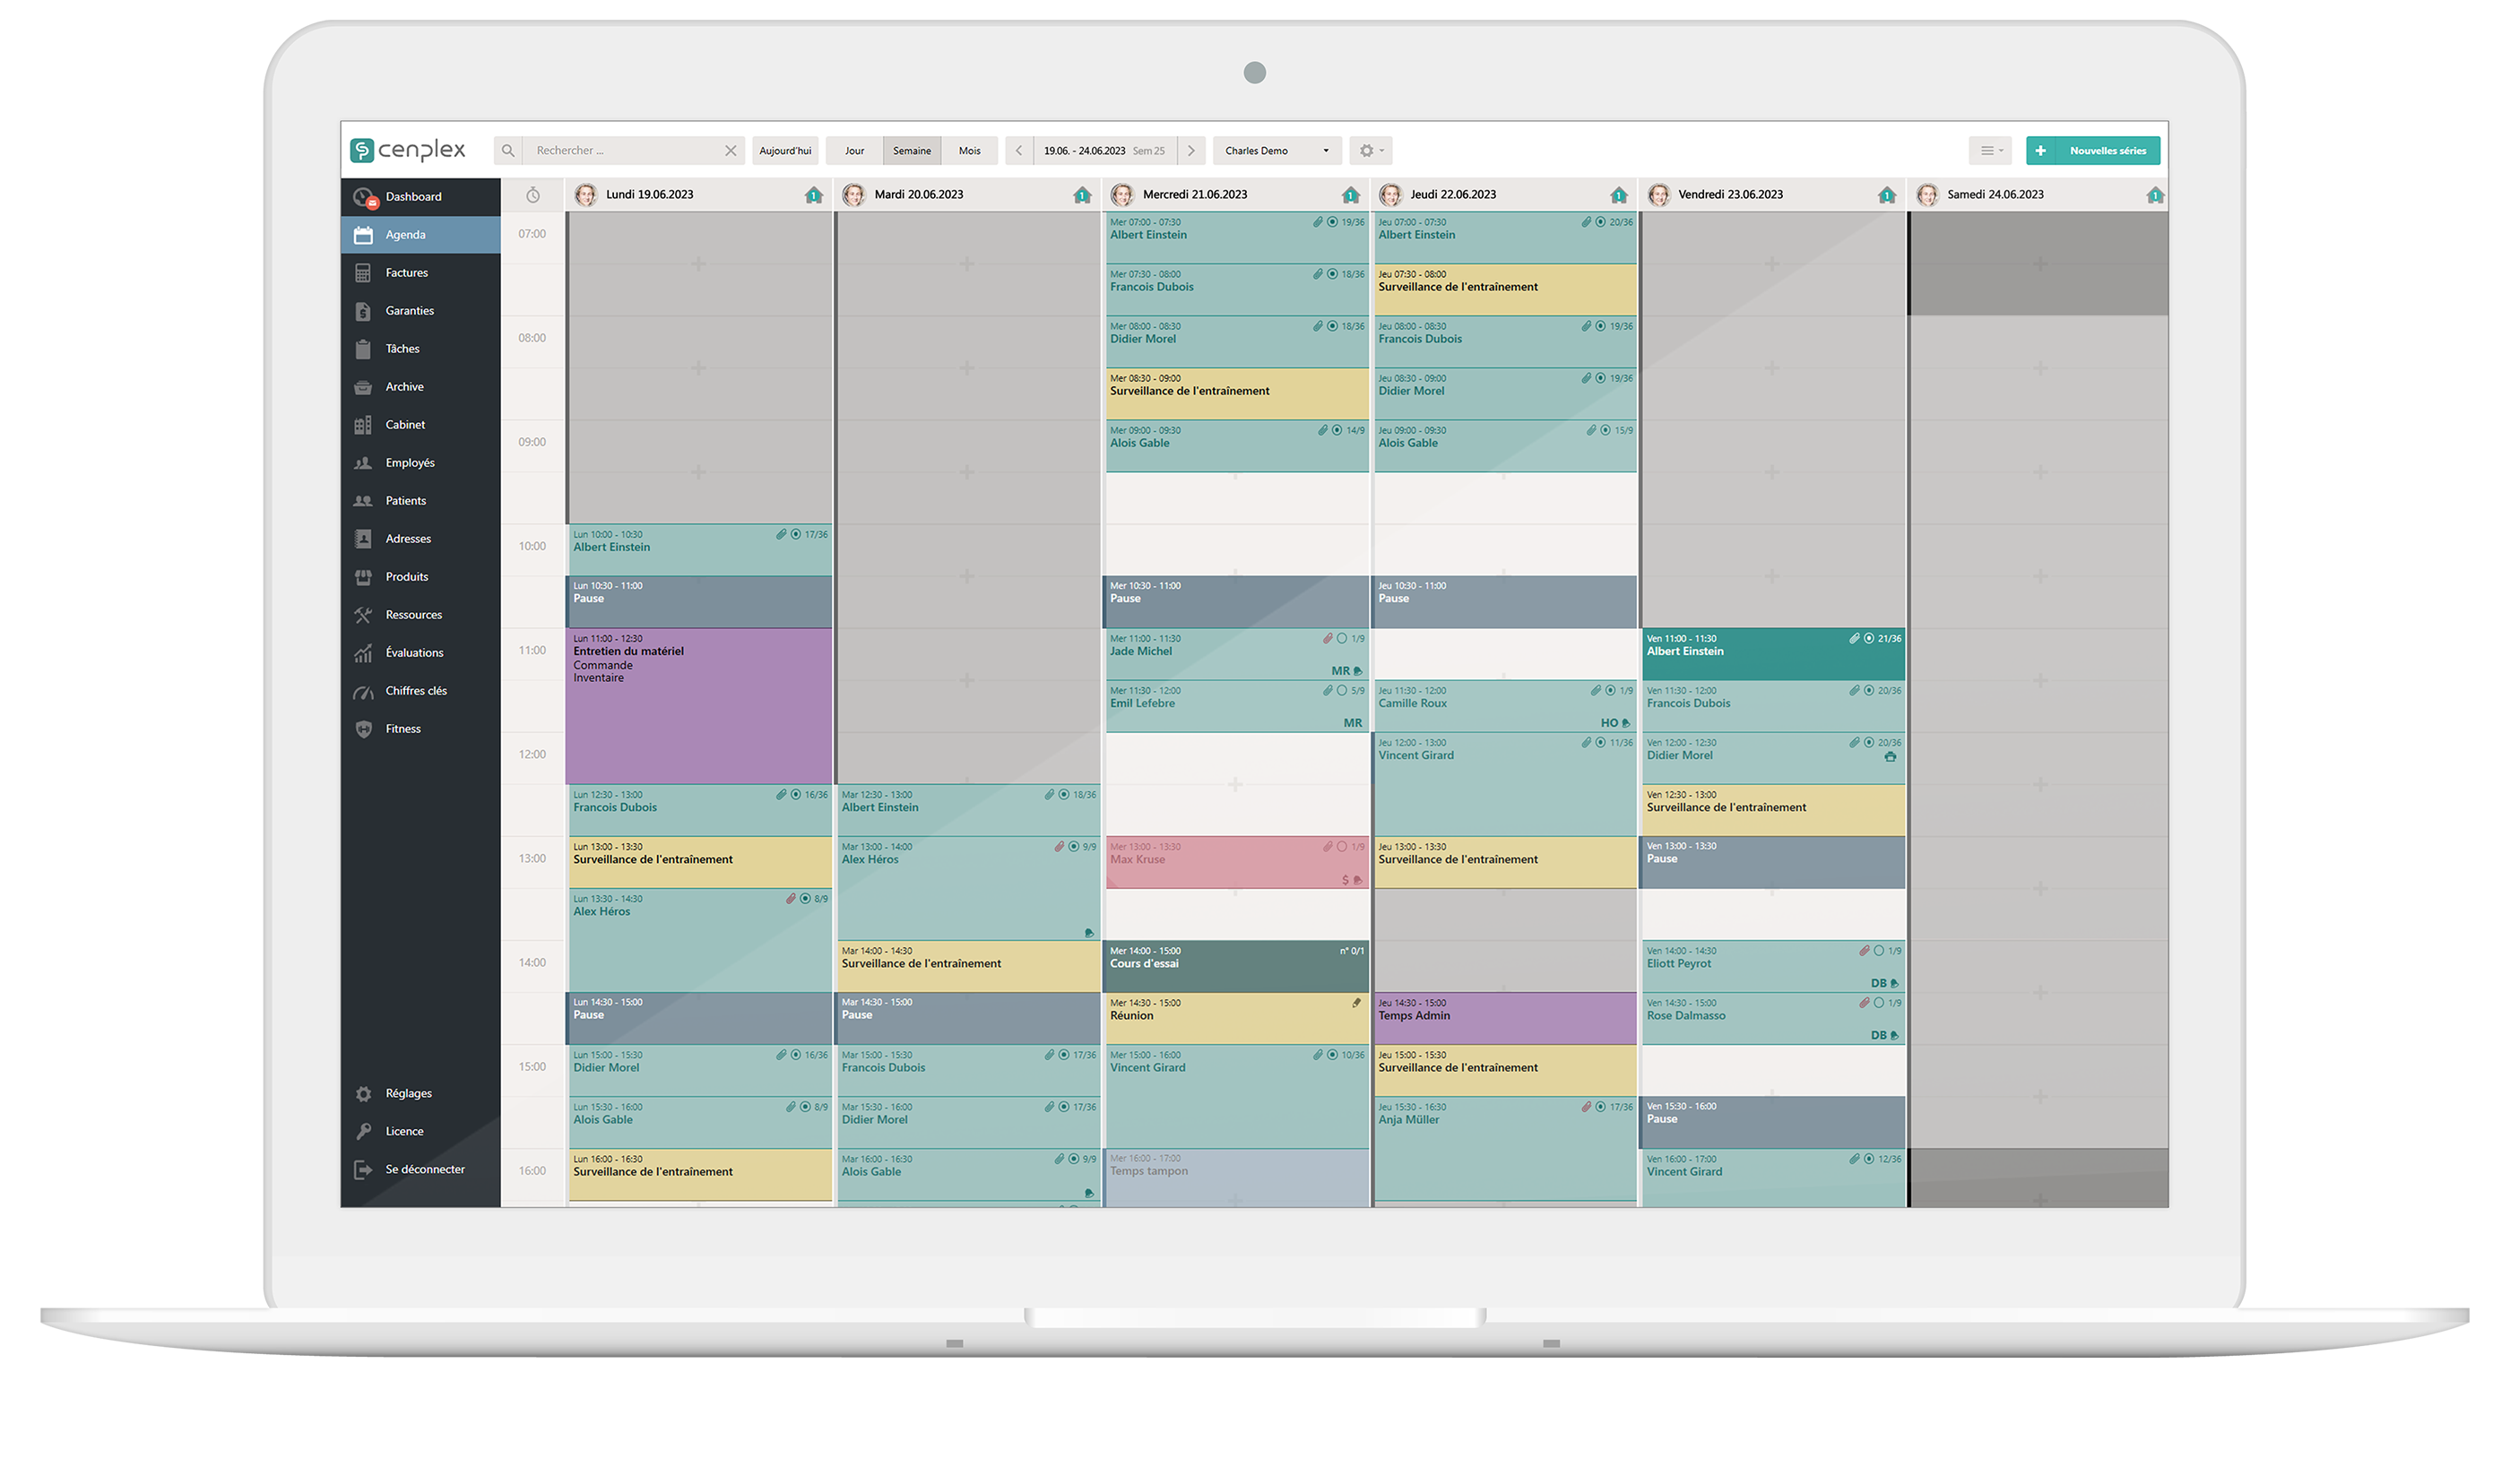Open the Évaluations section

coord(420,653)
